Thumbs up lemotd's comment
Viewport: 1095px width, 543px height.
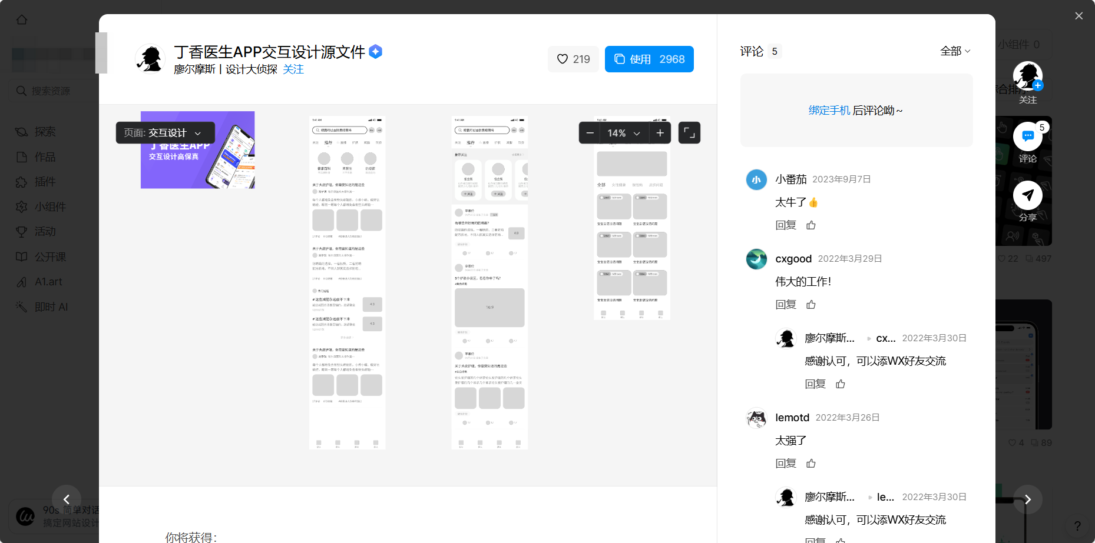tap(811, 464)
